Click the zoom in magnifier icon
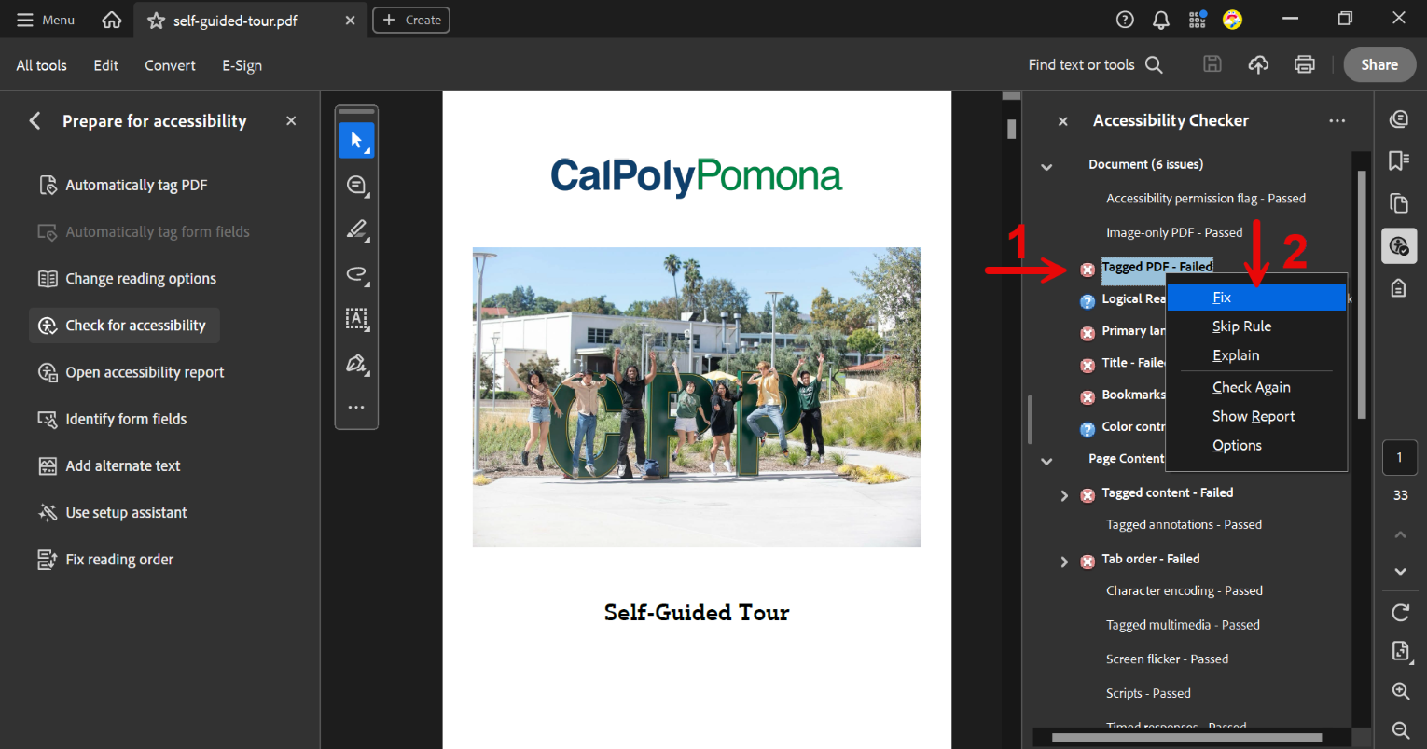This screenshot has height=749, width=1427. pos(1400,691)
